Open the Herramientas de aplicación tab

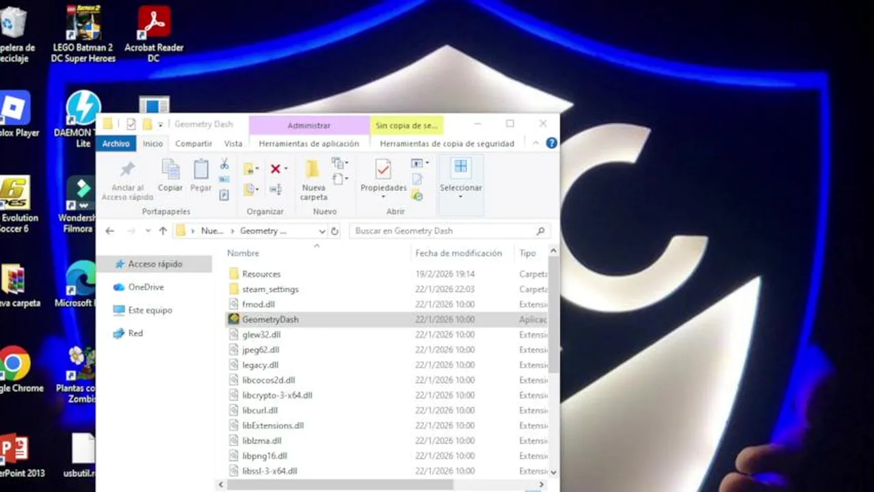[x=309, y=143]
